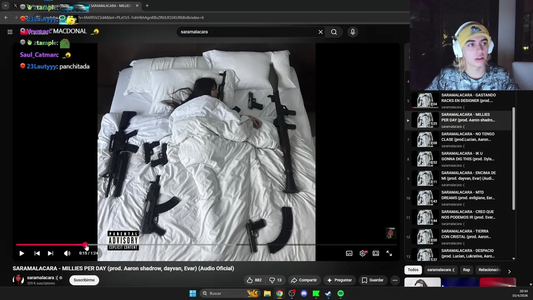Open the saramalacara :( channel avatar
This screenshot has height=300, width=533.
[18, 280]
